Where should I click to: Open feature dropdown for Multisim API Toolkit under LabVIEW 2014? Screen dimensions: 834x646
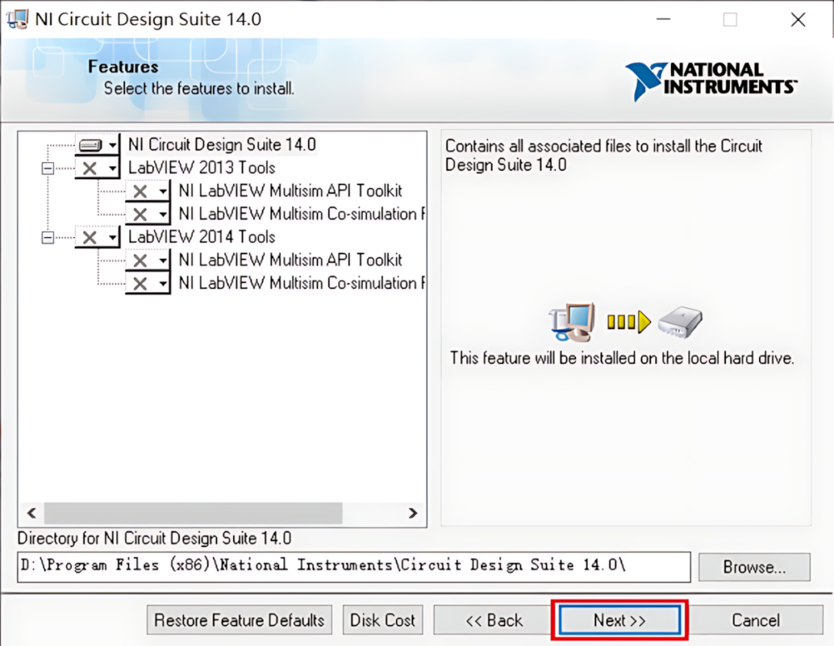coord(148,260)
